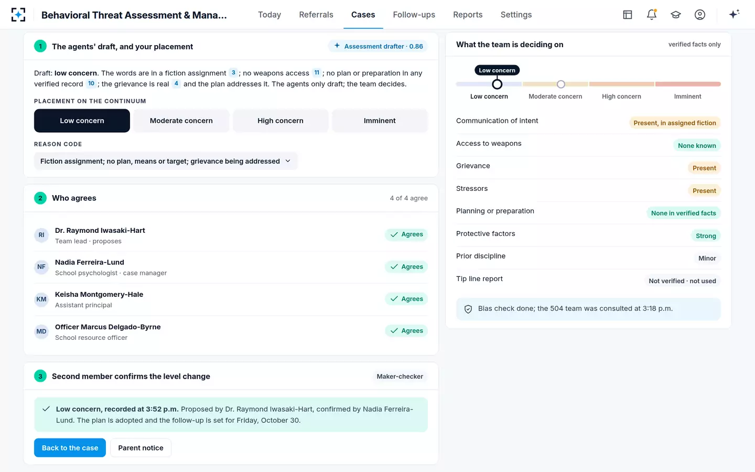Open the layout panel icon
Viewport: 755px width, 472px height.
tap(628, 15)
